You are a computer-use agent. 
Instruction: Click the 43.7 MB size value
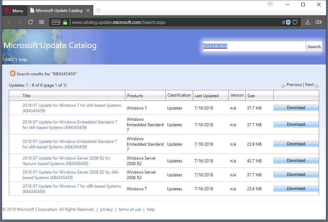point(254,161)
